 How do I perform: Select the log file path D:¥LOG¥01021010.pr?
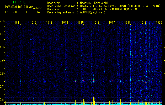[19, 7]
